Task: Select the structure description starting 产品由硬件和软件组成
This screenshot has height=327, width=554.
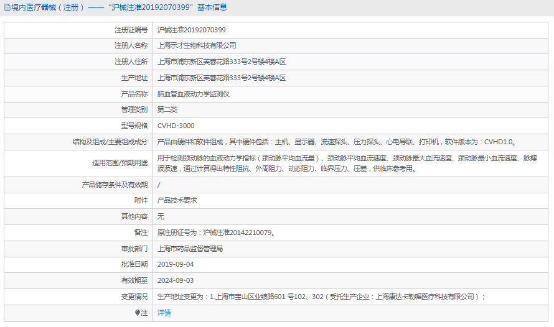Action: [x=338, y=142]
